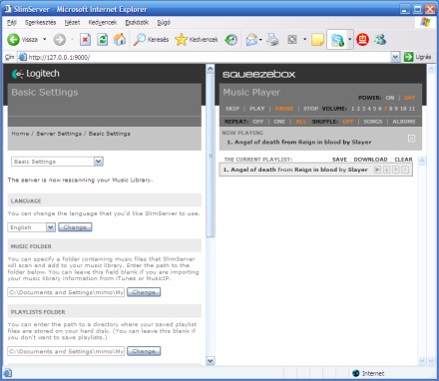The height and width of the screenshot is (381, 439).
Task: Click Change button for language
Action: [x=75, y=227]
